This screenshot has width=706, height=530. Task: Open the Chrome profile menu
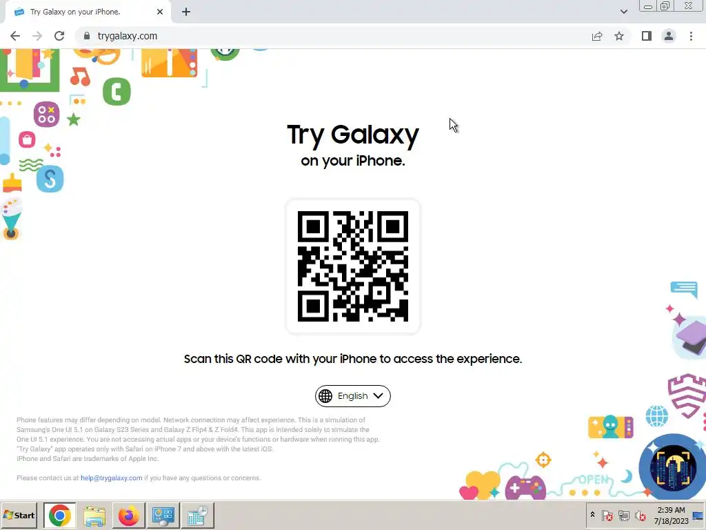pyautogui.click(x=669, y=36)
